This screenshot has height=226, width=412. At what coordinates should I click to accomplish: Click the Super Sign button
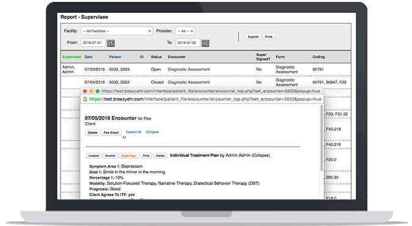pyautogui.click(x=129, y=156)
